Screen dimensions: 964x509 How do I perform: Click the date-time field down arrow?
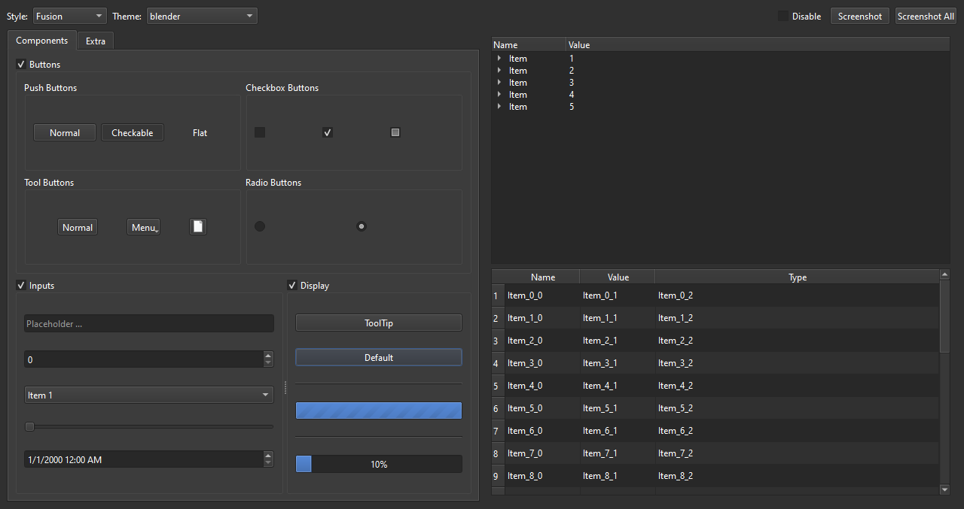click(268, 462)
